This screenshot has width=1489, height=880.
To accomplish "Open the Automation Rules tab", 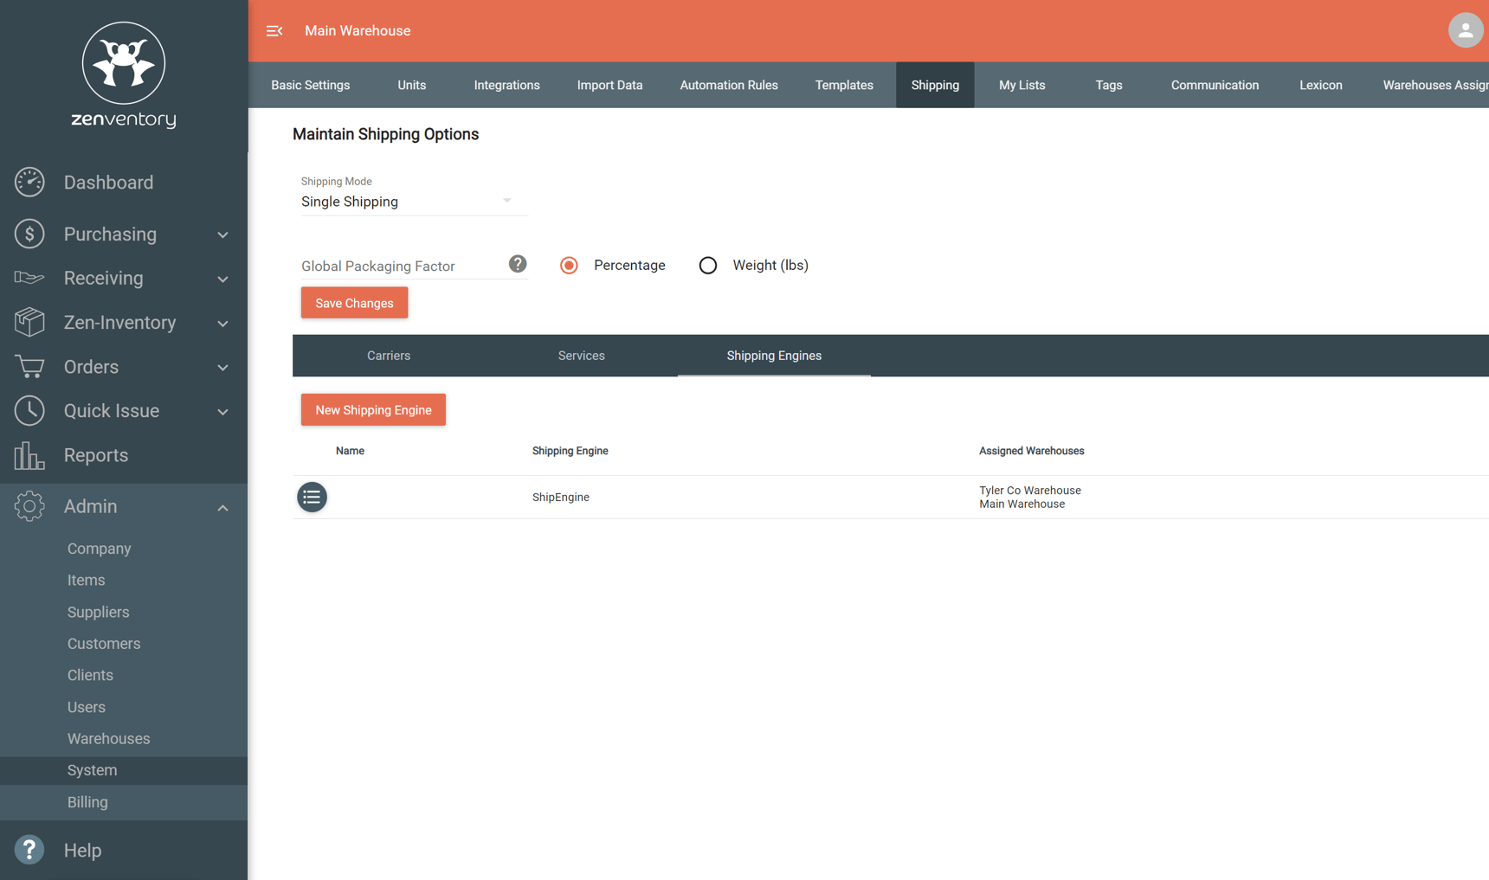I will tap(728, 85).
